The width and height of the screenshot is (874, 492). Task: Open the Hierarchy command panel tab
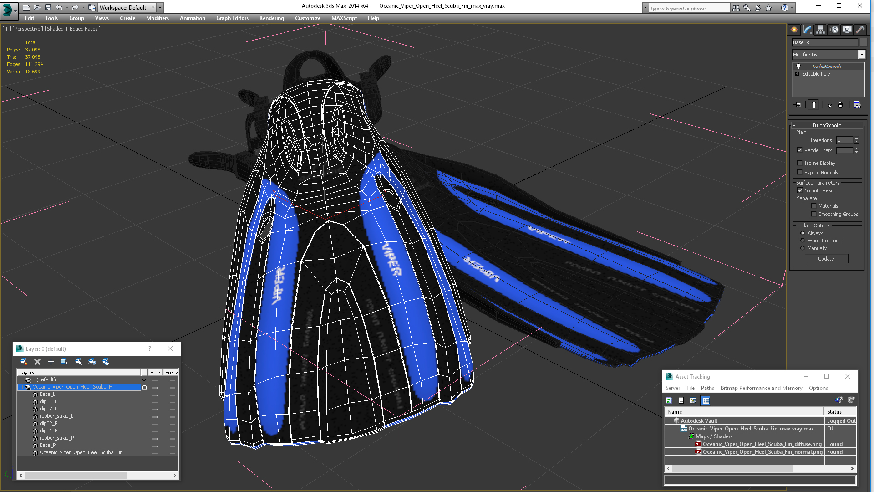(820, 30)
